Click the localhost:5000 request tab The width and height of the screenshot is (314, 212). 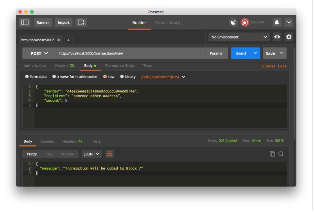click(x=38, y=40)
